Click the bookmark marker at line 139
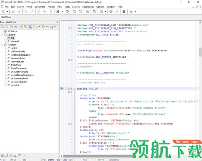The width and height of the screenshot is (202, 161). tap(62, 89)
